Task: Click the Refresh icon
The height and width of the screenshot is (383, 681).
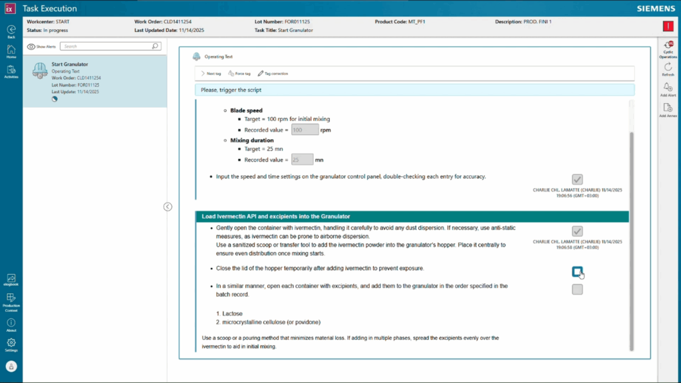Action: coord(668,68)
